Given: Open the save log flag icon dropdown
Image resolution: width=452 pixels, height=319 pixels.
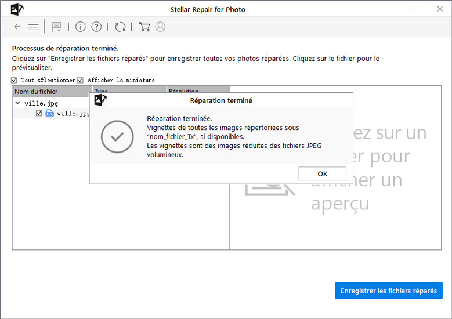Looking at the screenshot, I should click(56, 27).
